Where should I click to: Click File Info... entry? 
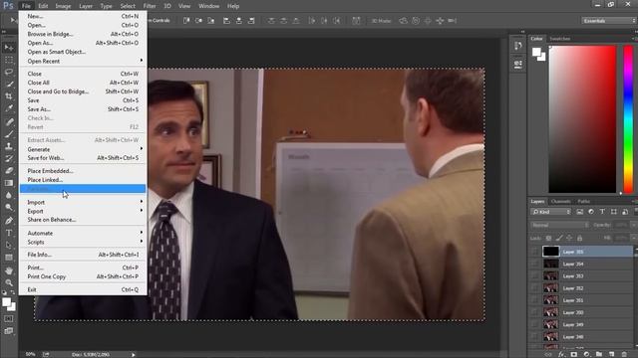(x=83, y=255)
